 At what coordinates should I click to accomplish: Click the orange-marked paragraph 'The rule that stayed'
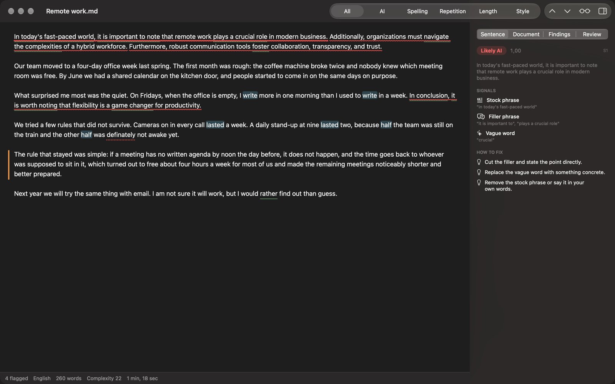(x=229, y=164)
